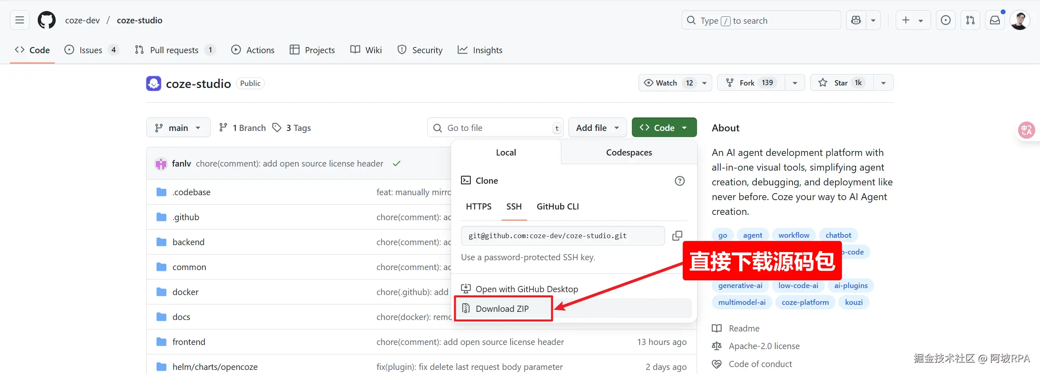This screenshot has height=374, width=1040.
Task: Toggle the green Code dropdown button
Action: tap(664, 128)
